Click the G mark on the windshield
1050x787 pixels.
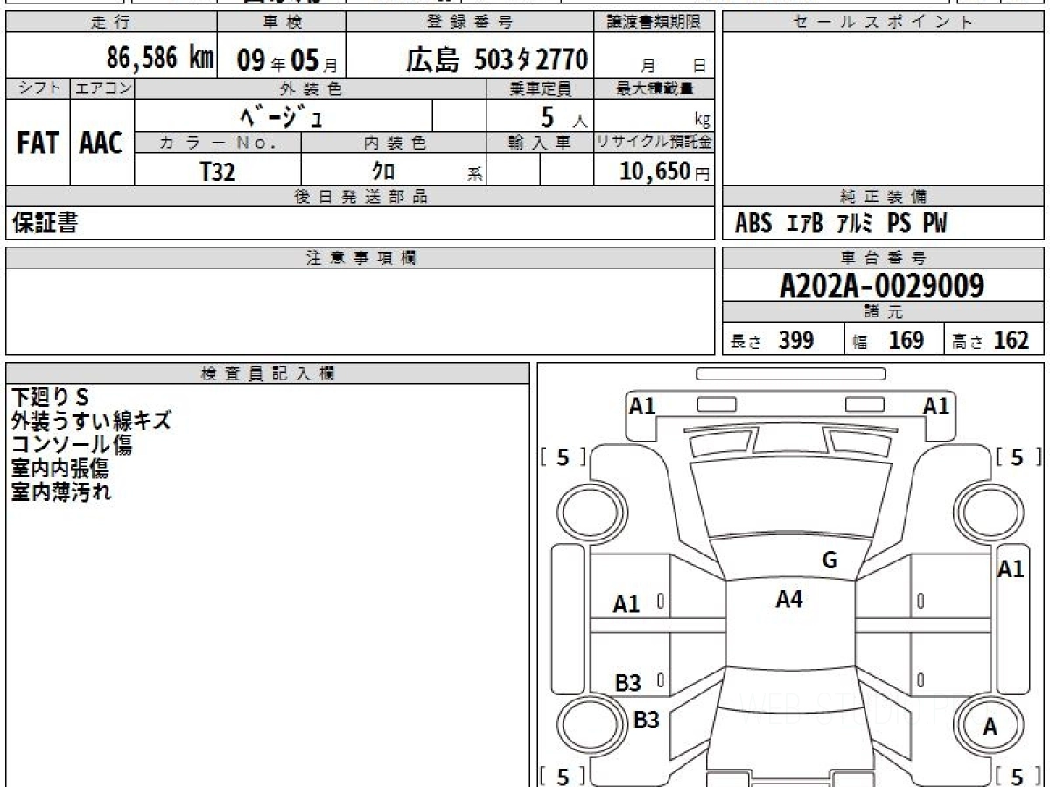point(829,561)
